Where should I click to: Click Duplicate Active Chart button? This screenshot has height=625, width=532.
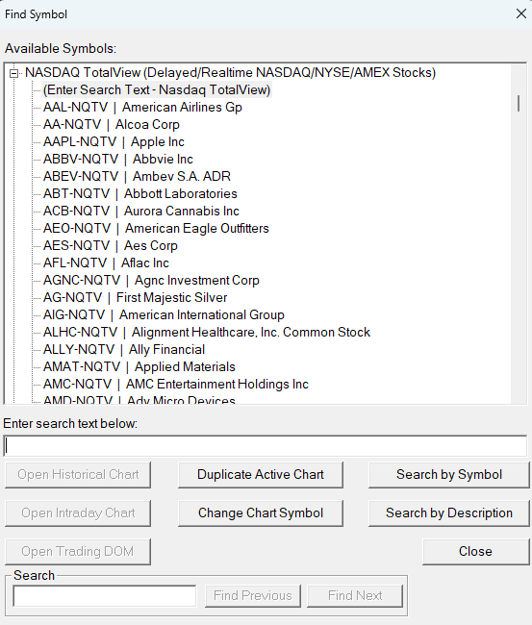tap(261, 475)
